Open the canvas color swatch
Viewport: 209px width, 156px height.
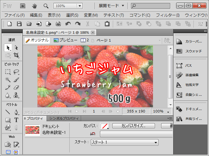point(104,126)
